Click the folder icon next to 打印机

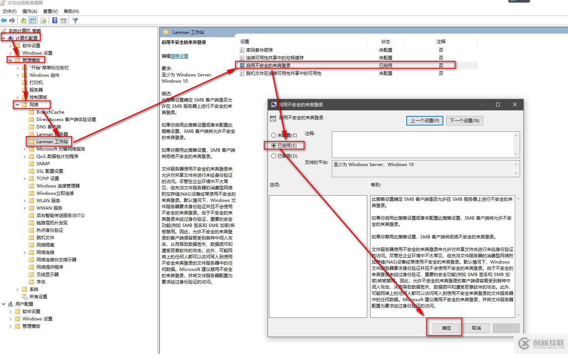click(24, 82)
